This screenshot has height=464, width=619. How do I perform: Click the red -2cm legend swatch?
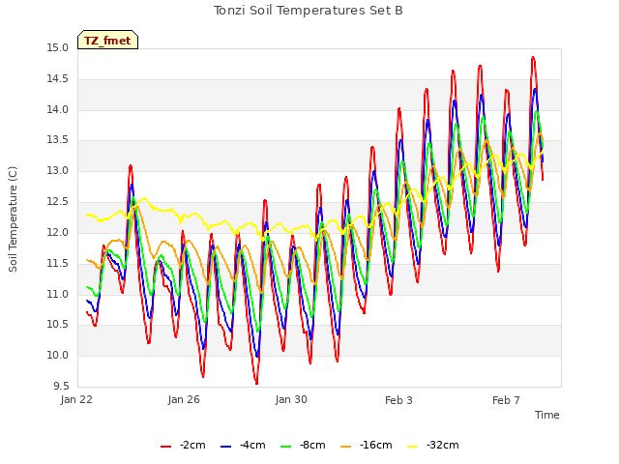[x=165, y=447]
